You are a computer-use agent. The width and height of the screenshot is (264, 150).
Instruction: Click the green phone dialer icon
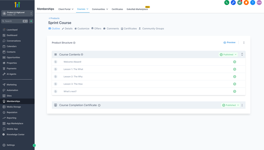pos(227,3)
